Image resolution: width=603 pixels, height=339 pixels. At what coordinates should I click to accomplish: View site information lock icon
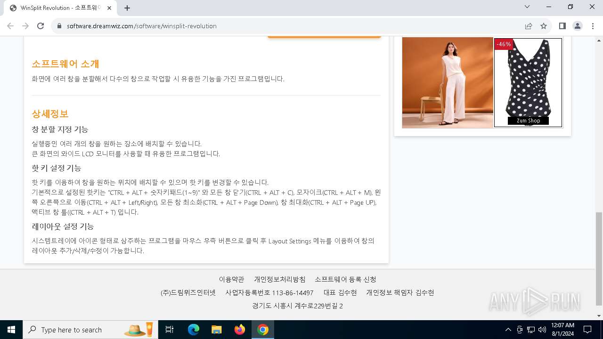pos(59,26)
